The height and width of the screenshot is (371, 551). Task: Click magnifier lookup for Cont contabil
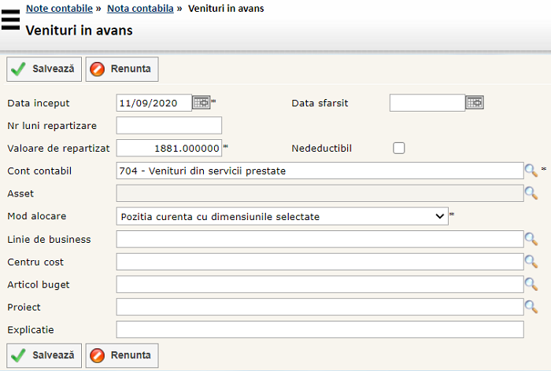pos(531,171)
